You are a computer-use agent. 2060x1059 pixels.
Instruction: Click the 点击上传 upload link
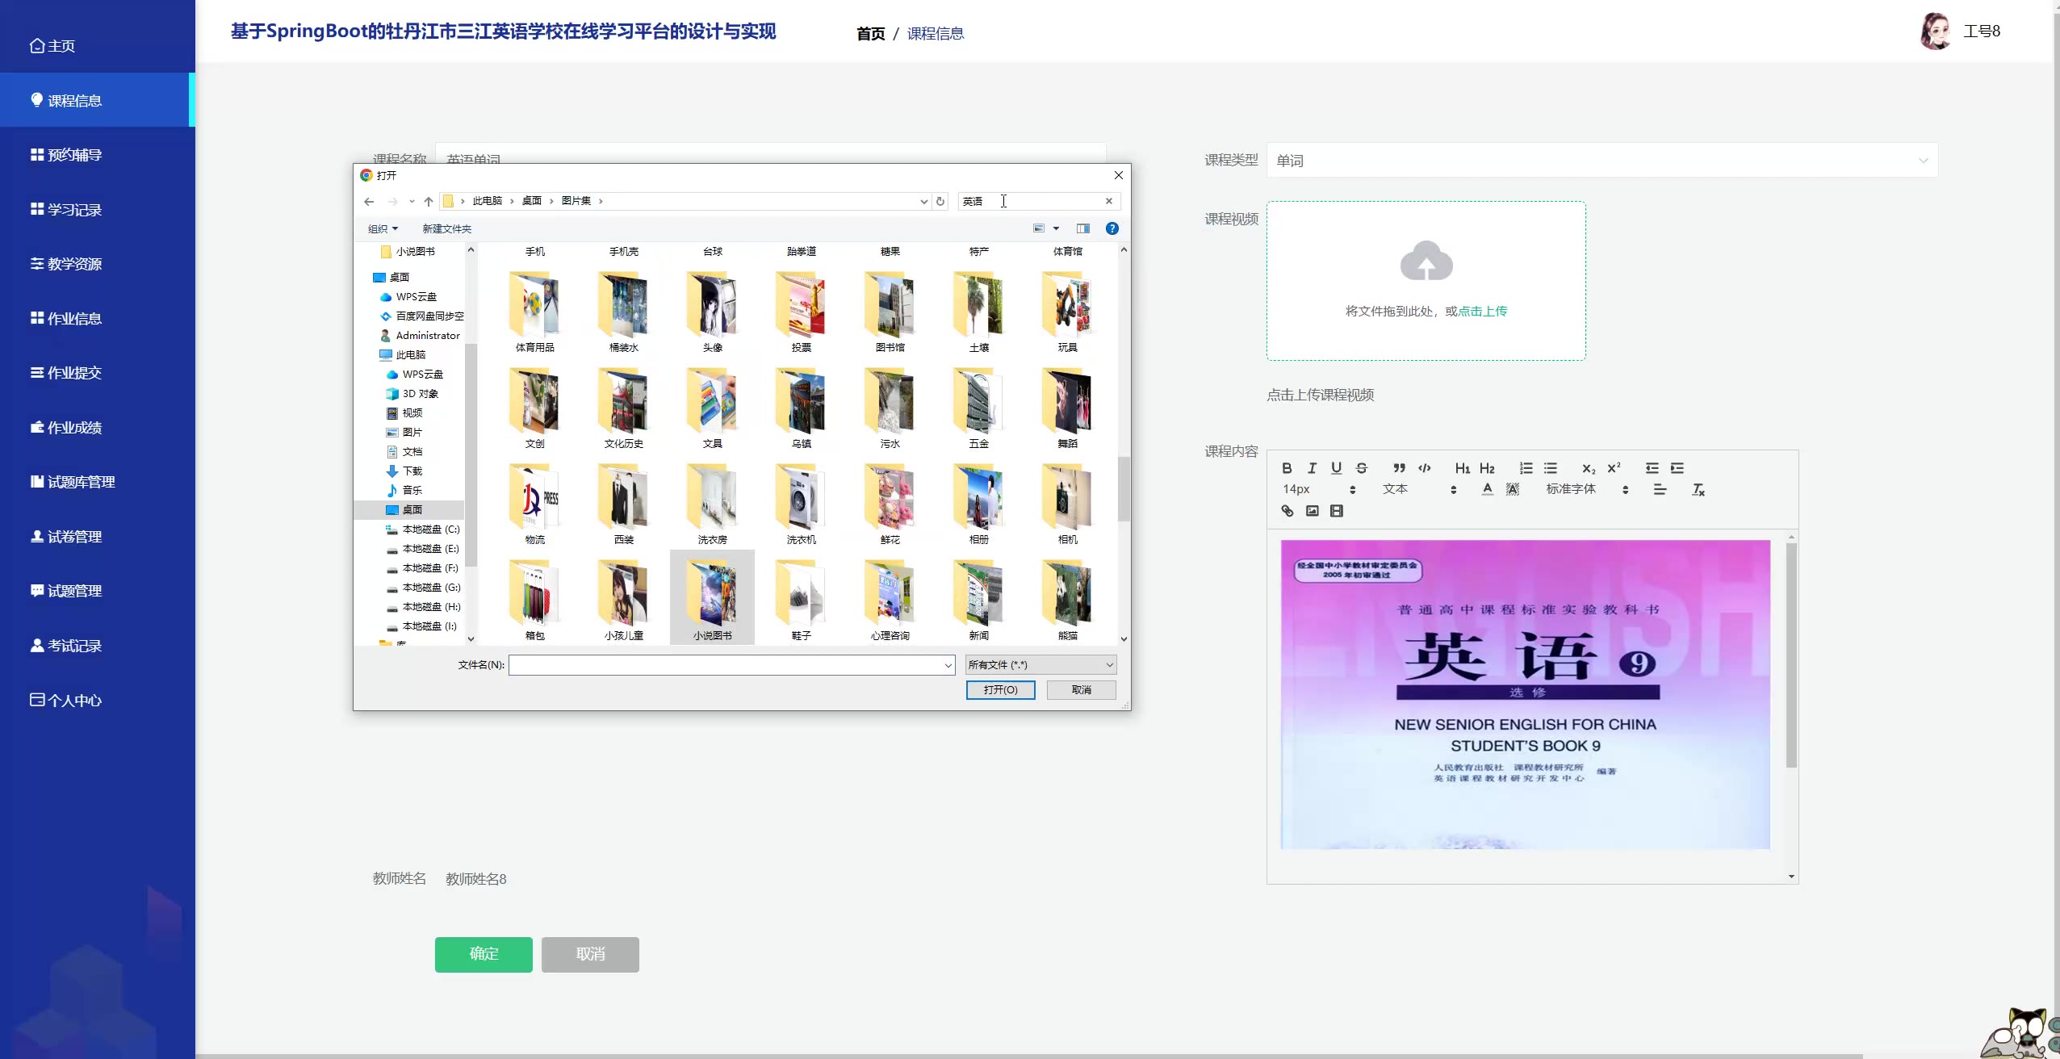[1482, 312]
